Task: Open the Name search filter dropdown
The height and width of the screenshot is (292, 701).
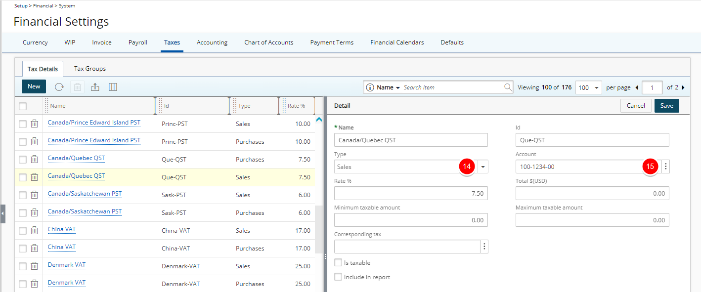Action: [388, 87]
